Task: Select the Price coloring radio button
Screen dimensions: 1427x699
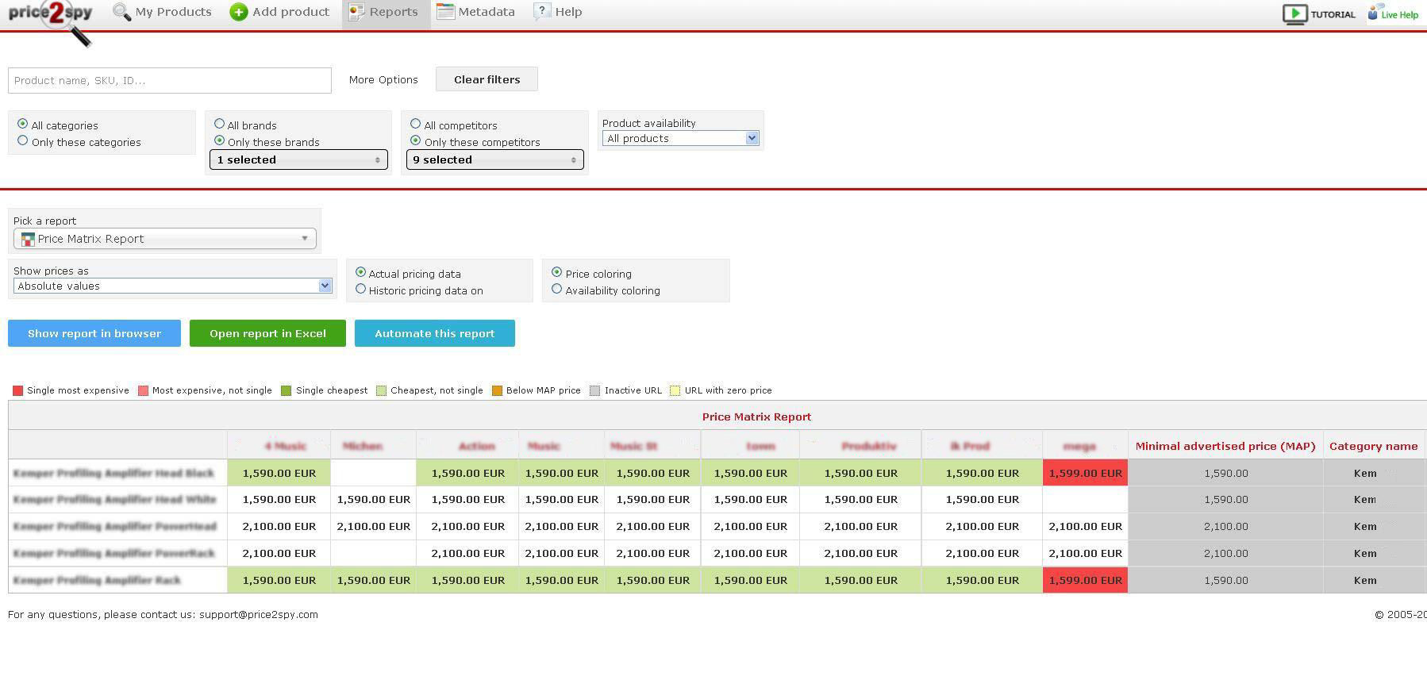Action: (x=557, y=272)
